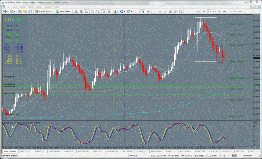Switch to EURJPY,H1 chart tab
The image size is (262, 159).
[213, 151]
